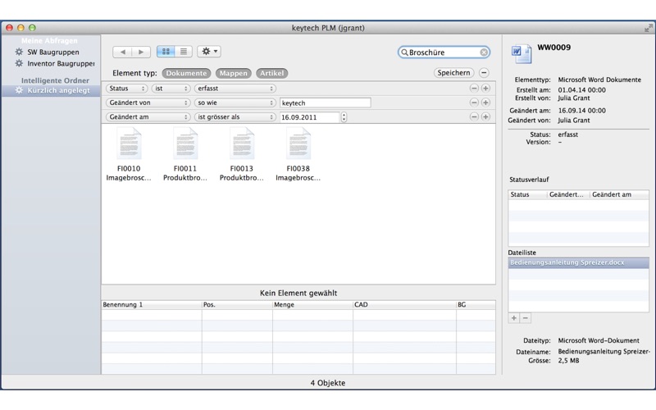Image resolution: width=656 pixels, height=410 pixels.
Task: Select document FI0010 Imagebroschüre
Action: pyautogui.click(x=129, y=154)
